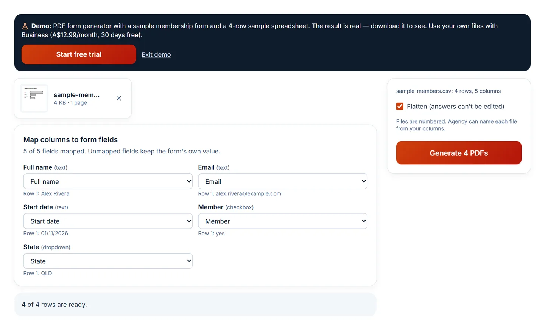Open the Email column dropdown
Image resolution: width=545 pixels, height=331 pixels.
[283, 181]
